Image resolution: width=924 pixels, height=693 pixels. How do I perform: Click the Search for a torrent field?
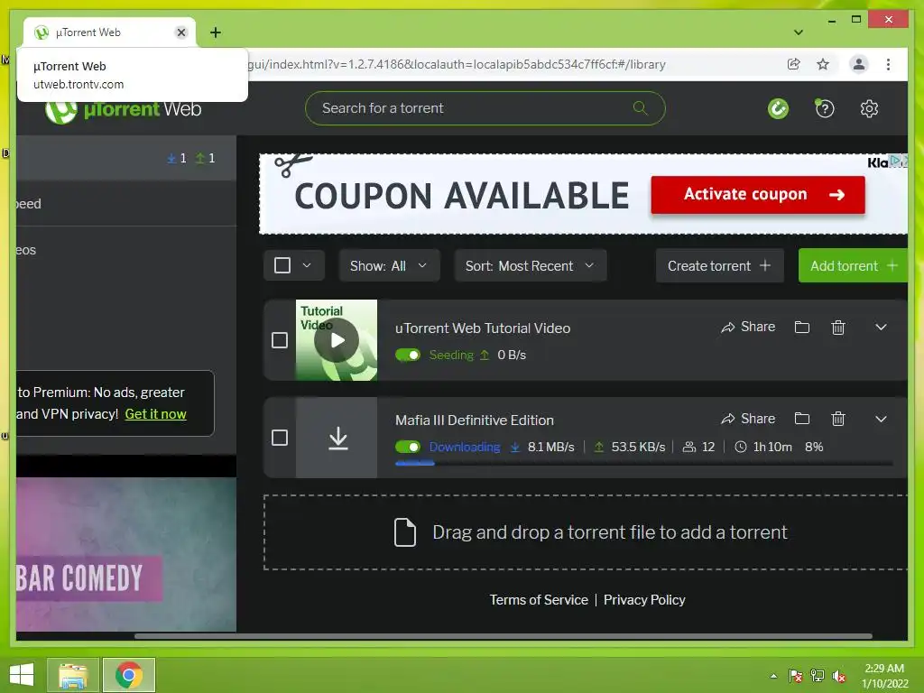click(485, 108)
